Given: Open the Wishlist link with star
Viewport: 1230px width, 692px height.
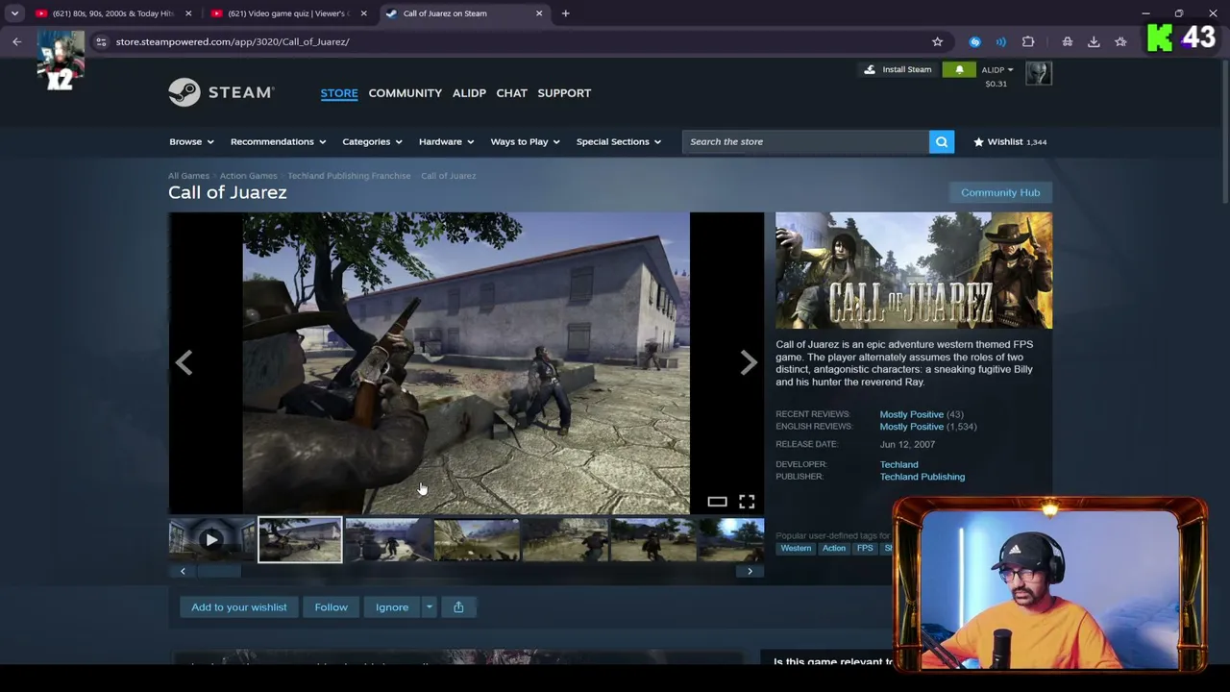Looking at the screenshot, I should pyautogui.click(x=1010, y=141).
